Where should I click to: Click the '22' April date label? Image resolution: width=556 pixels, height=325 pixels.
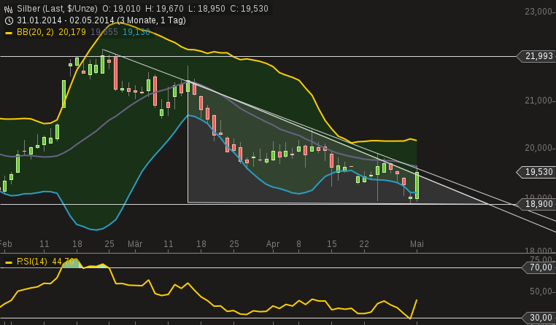pos(364,244)
